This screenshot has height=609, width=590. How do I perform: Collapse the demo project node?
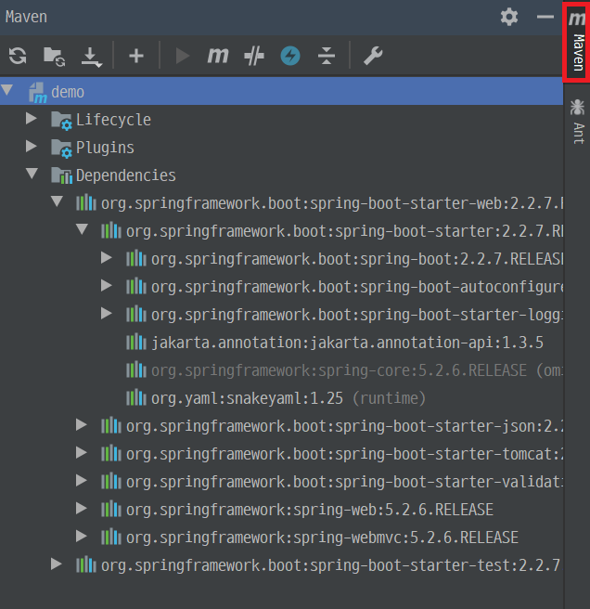tap(7, 90)
